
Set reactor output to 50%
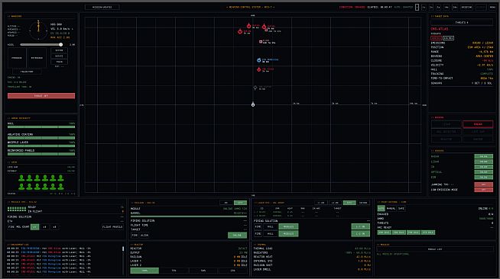pyautogui.click(x=203, y=271)
